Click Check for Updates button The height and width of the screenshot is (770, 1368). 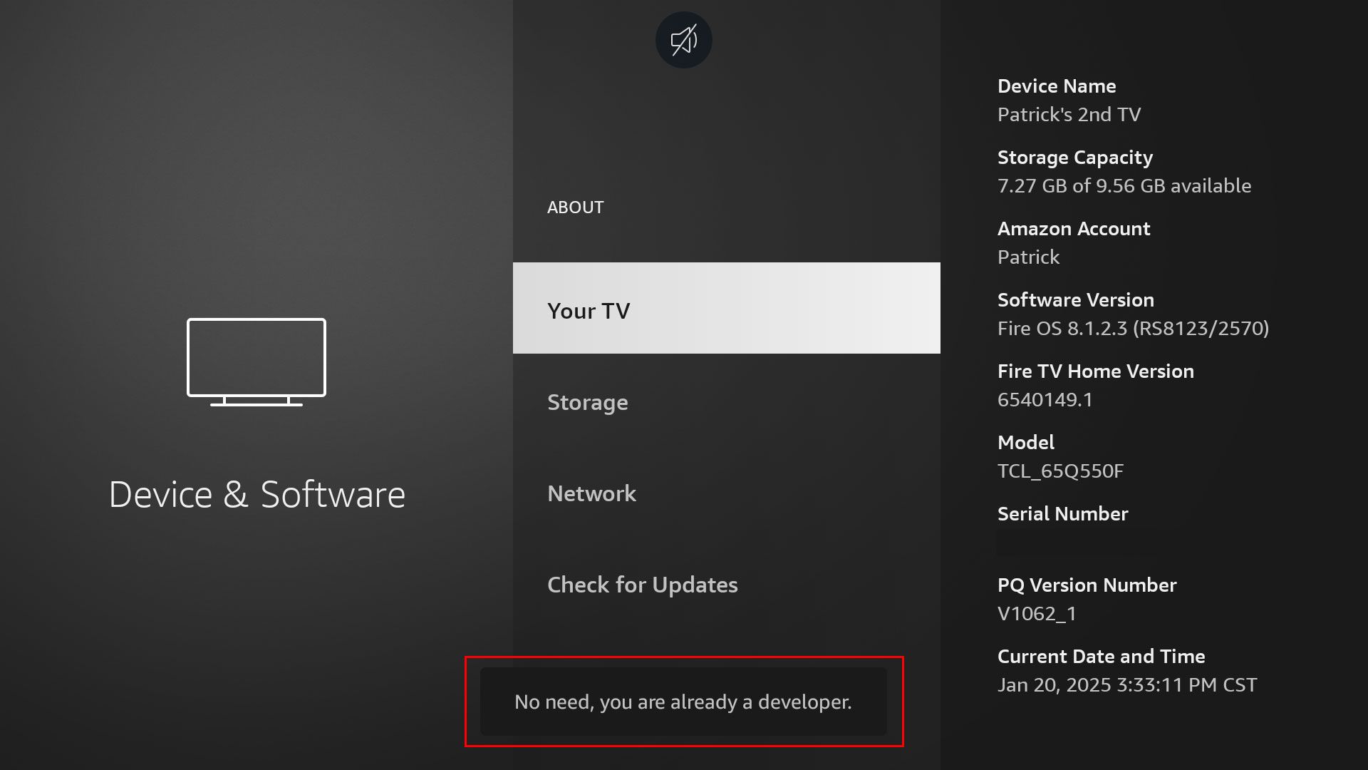point(642,584)
